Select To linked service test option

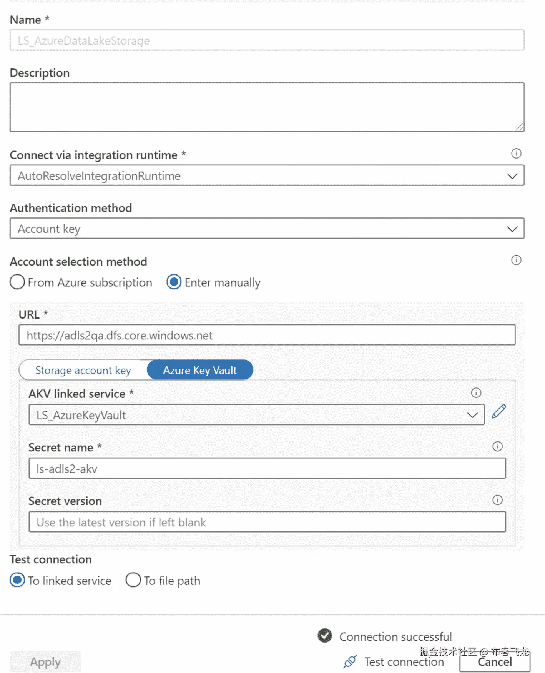[17, 580]
